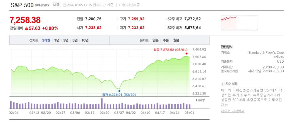The height and width of the screenshot is (126, 293).
Task: Show the 일봉 candlestick chart
Action: (156, 40)
